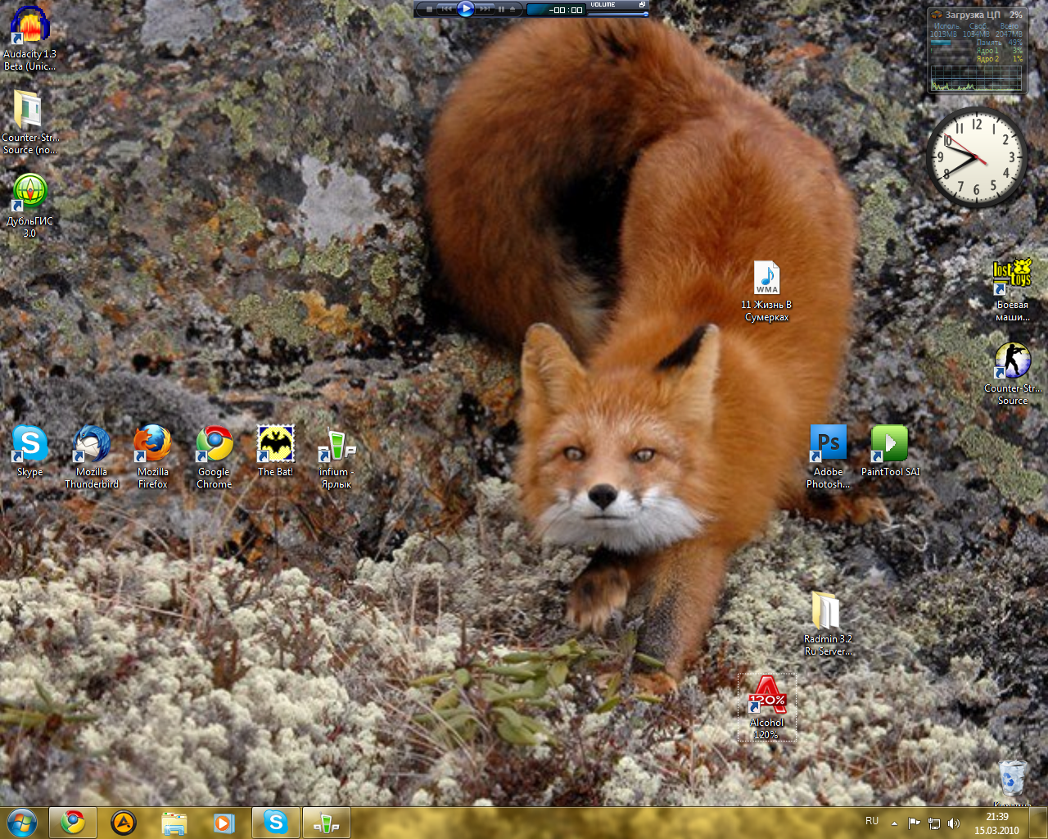Click the media player volume slider
The width and height of the screenshot is (1048, 839).
click(618, 13)
